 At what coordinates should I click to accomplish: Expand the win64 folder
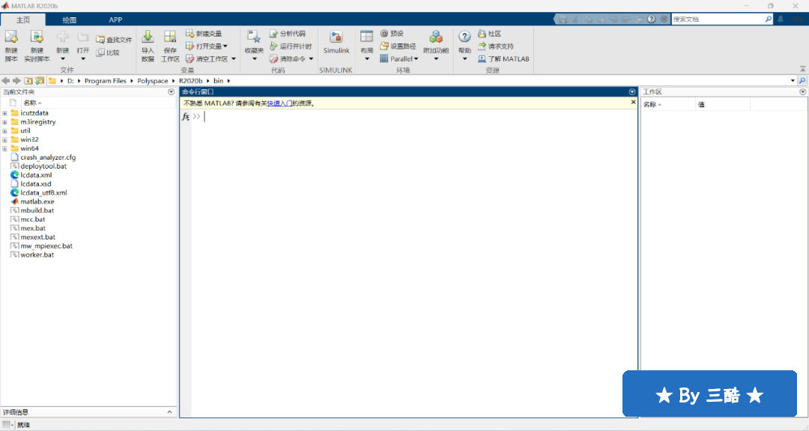coord(4,148)
